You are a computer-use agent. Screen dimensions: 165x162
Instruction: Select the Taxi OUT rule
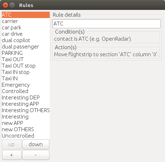pyautogui.click(x=26, y=59)
